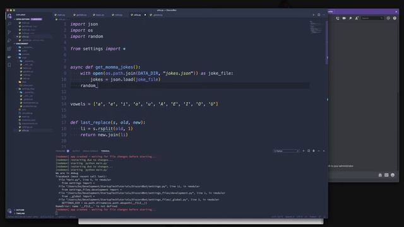Start a video call in Discord window
Viewport: 404px width, 227px height.
pyautogui.click(x=344, y=18)
